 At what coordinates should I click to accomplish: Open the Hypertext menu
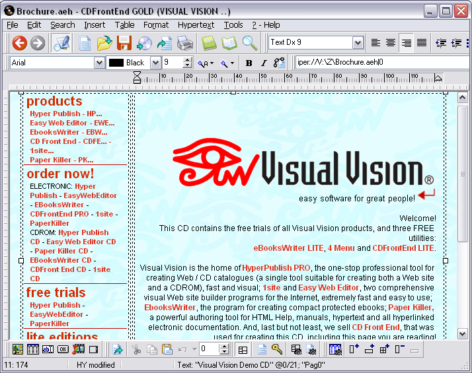[x=196, y=25]
